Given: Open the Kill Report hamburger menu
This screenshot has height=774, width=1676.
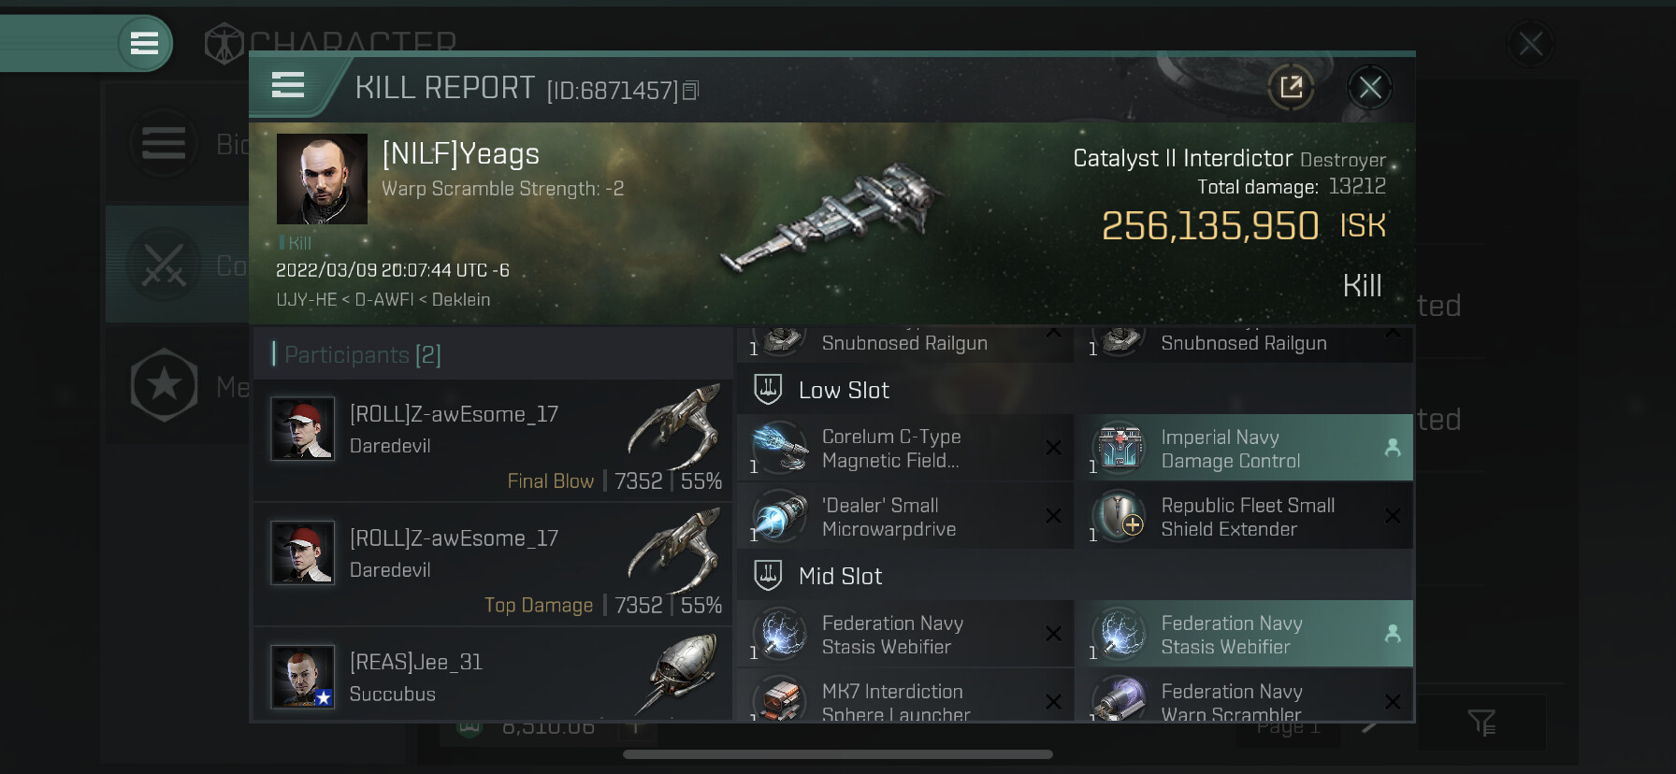Looking at the screenshot, I should coord(288,86).
